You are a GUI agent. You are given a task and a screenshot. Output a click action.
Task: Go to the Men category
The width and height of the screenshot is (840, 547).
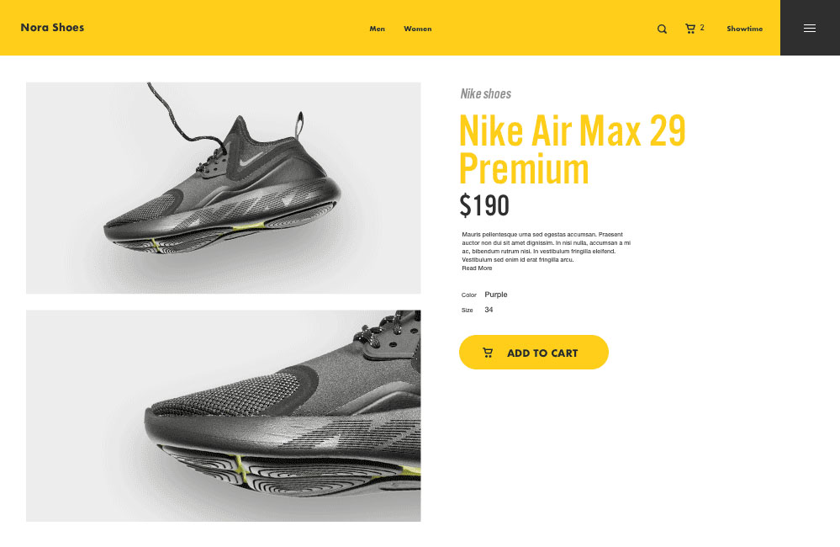pyautogui.click(x=378, y=29)
